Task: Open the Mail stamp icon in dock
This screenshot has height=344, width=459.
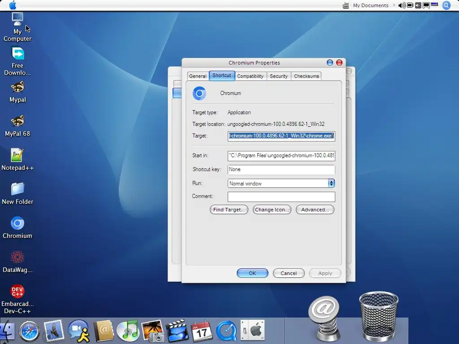Action: (54, 331)
